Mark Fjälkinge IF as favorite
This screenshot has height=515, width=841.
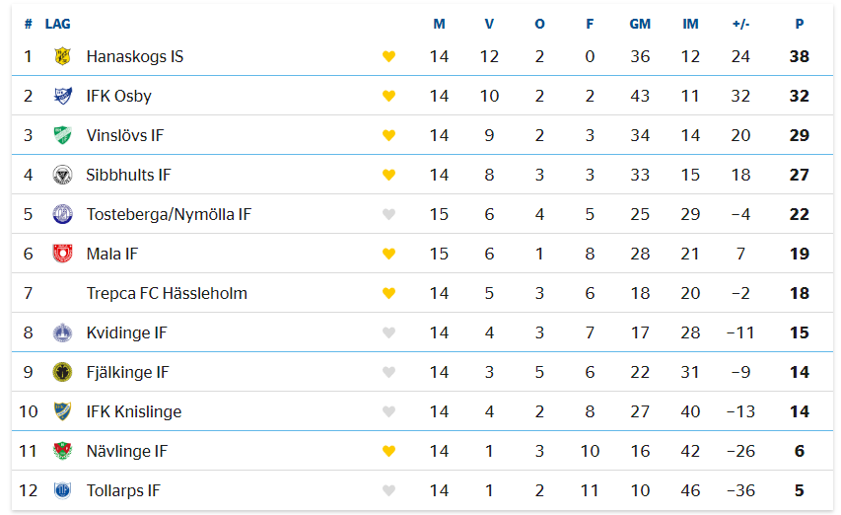coord(388,372)
